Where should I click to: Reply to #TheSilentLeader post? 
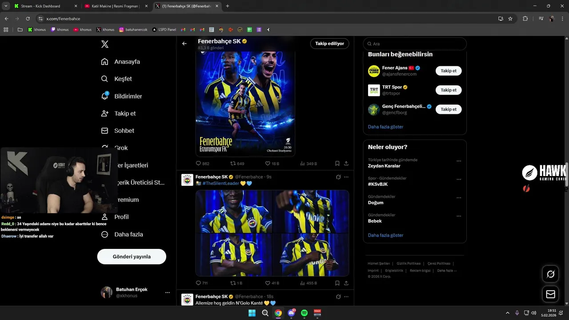pyautogui.click(x=202, y=283)
